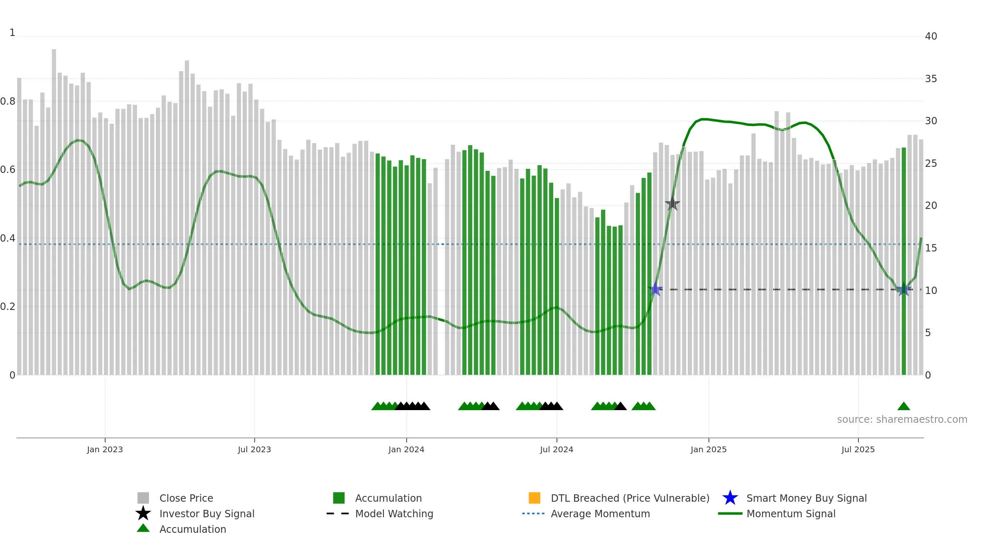Click the Investor Buy Signal legend star
Image resolution: width=982 pixels, height=552 pixels.
[143, 514]
